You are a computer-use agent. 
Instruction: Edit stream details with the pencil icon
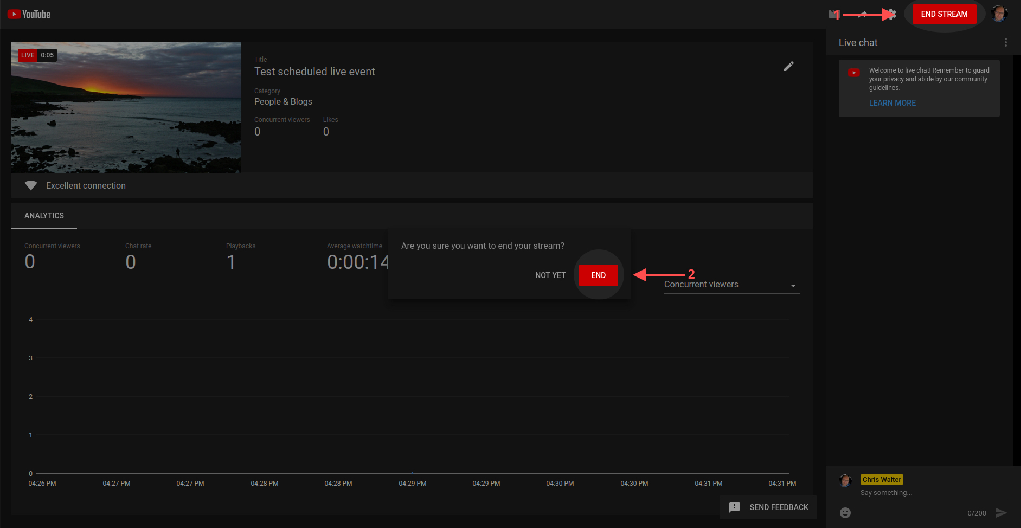(x=788, y=66)
